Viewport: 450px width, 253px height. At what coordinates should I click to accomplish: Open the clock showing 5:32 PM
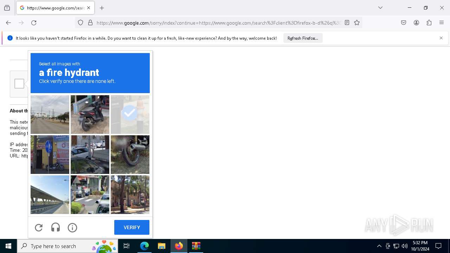point(420,246)
